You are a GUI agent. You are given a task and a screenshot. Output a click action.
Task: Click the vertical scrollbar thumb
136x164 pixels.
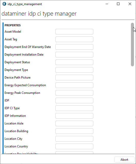(x=132, y=44)
